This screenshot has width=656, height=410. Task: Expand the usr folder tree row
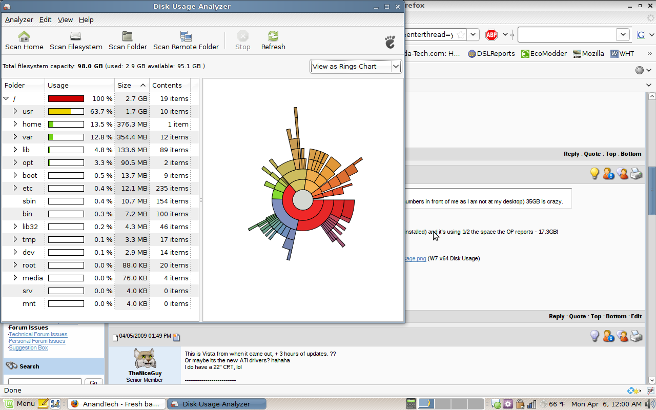click(x=15, y=111)
